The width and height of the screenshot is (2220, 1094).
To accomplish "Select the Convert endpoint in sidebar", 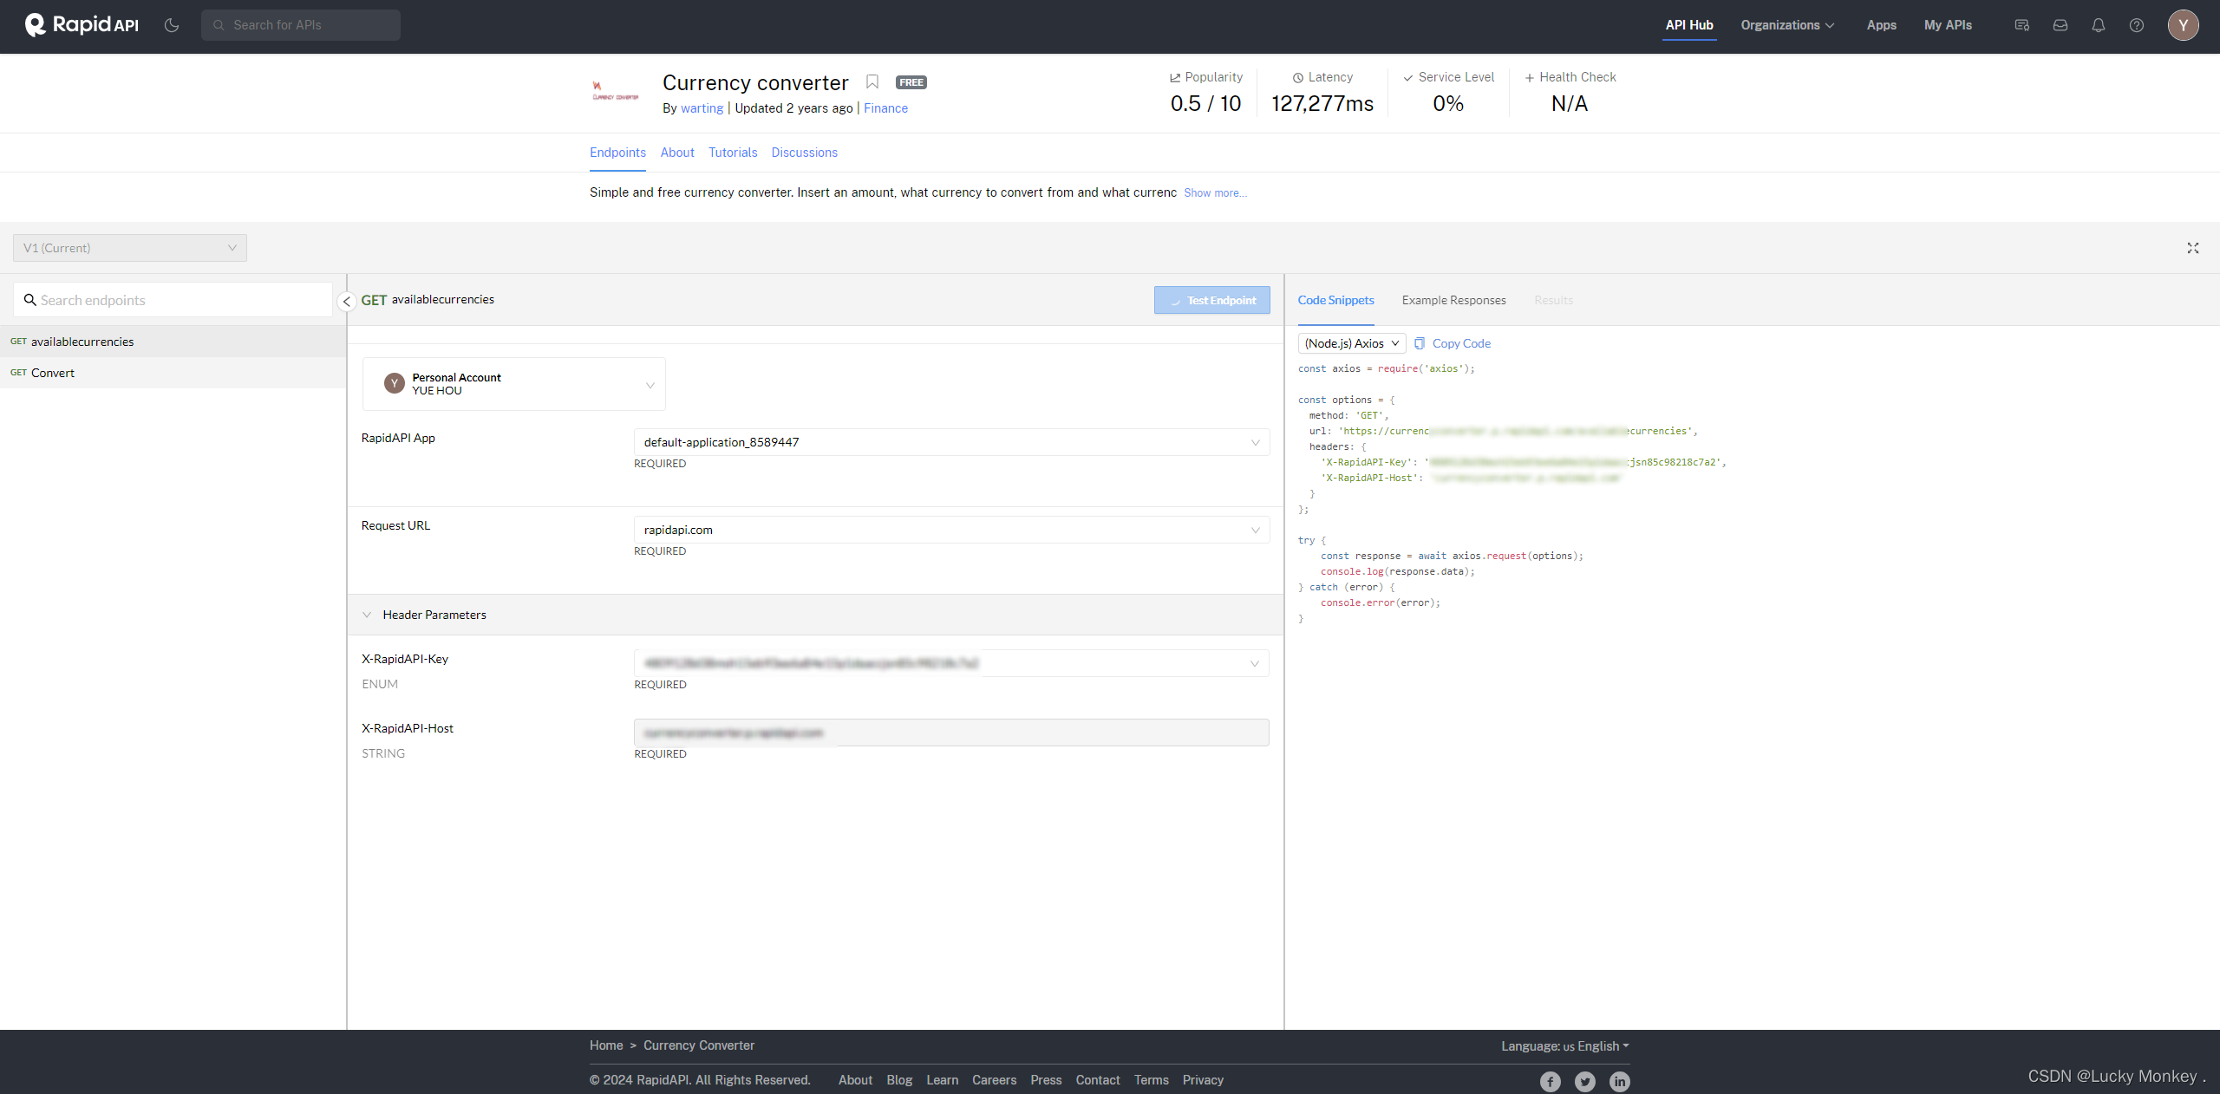I will point(173,373).
